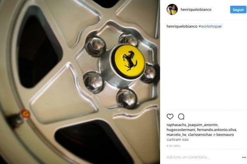Open comments via the speech bubble icon
Screen dimensions: 247x164
tap(181, 116)
